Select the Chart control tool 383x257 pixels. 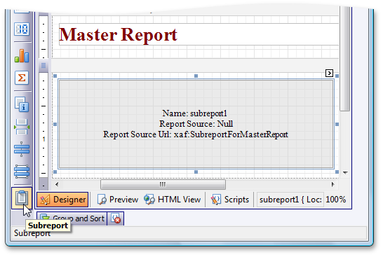(22, 55)
